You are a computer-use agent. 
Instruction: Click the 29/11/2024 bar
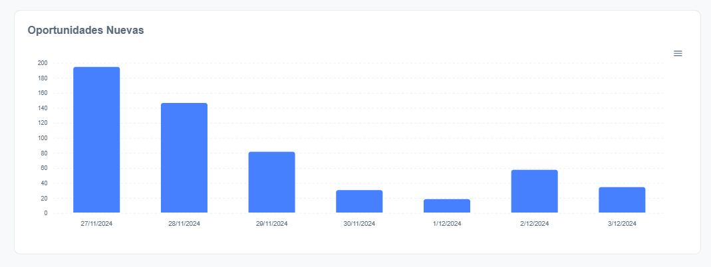click(x=271, y=182)
